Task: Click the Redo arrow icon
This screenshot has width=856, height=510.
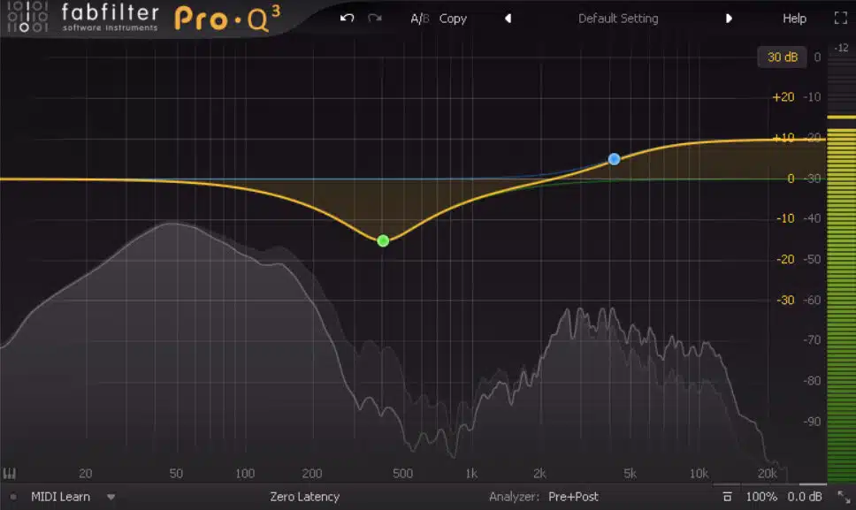Action: 375,18
